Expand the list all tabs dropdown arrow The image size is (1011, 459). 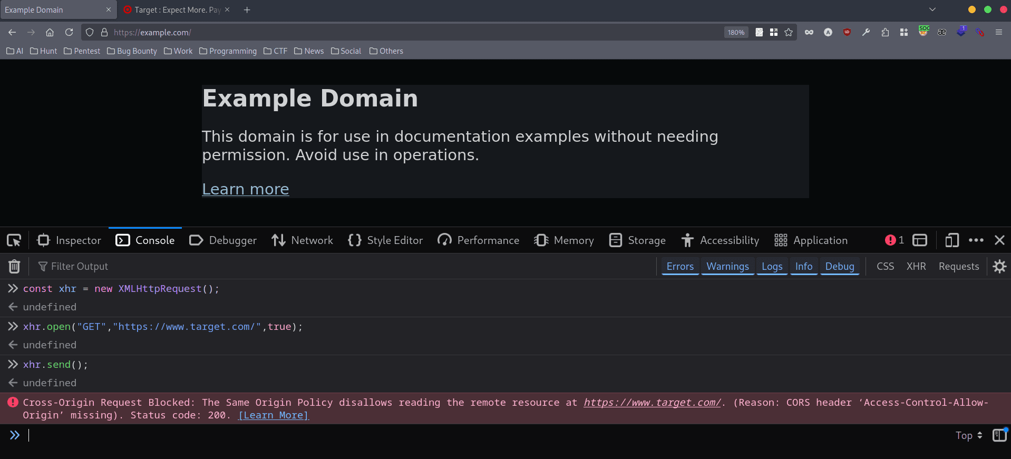coord(932,9)
